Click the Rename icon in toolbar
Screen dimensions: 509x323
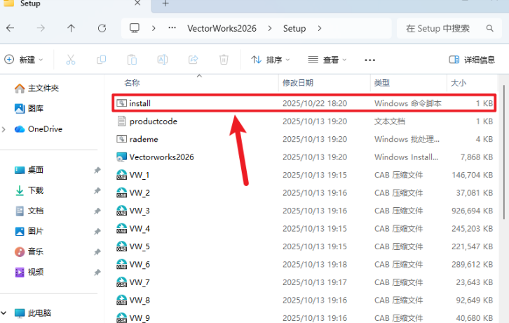(163, 60)
